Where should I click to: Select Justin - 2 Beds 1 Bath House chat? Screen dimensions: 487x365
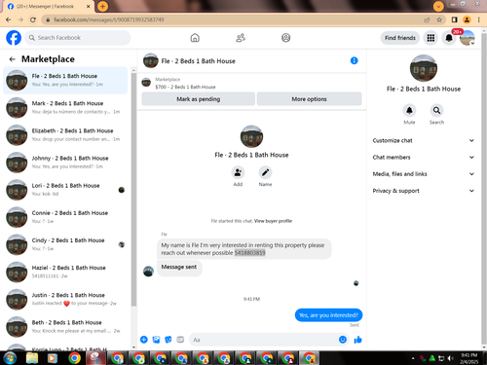click(65, 299)
